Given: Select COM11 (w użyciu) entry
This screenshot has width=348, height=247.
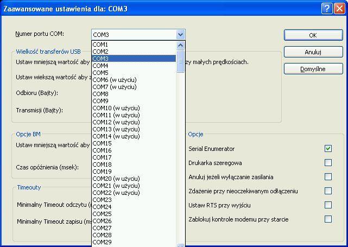Looking at the screenshot, I should tap(134, 115).
